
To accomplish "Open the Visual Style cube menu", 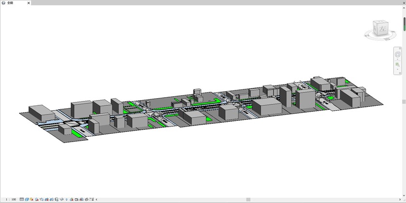I will point(27,199).
